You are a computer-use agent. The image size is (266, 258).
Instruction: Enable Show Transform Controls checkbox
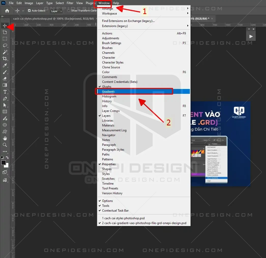coord(69,11)
